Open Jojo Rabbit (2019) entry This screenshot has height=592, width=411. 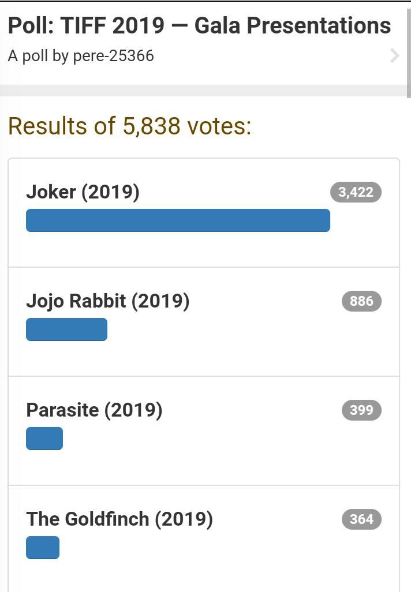[x=107, y=301]
